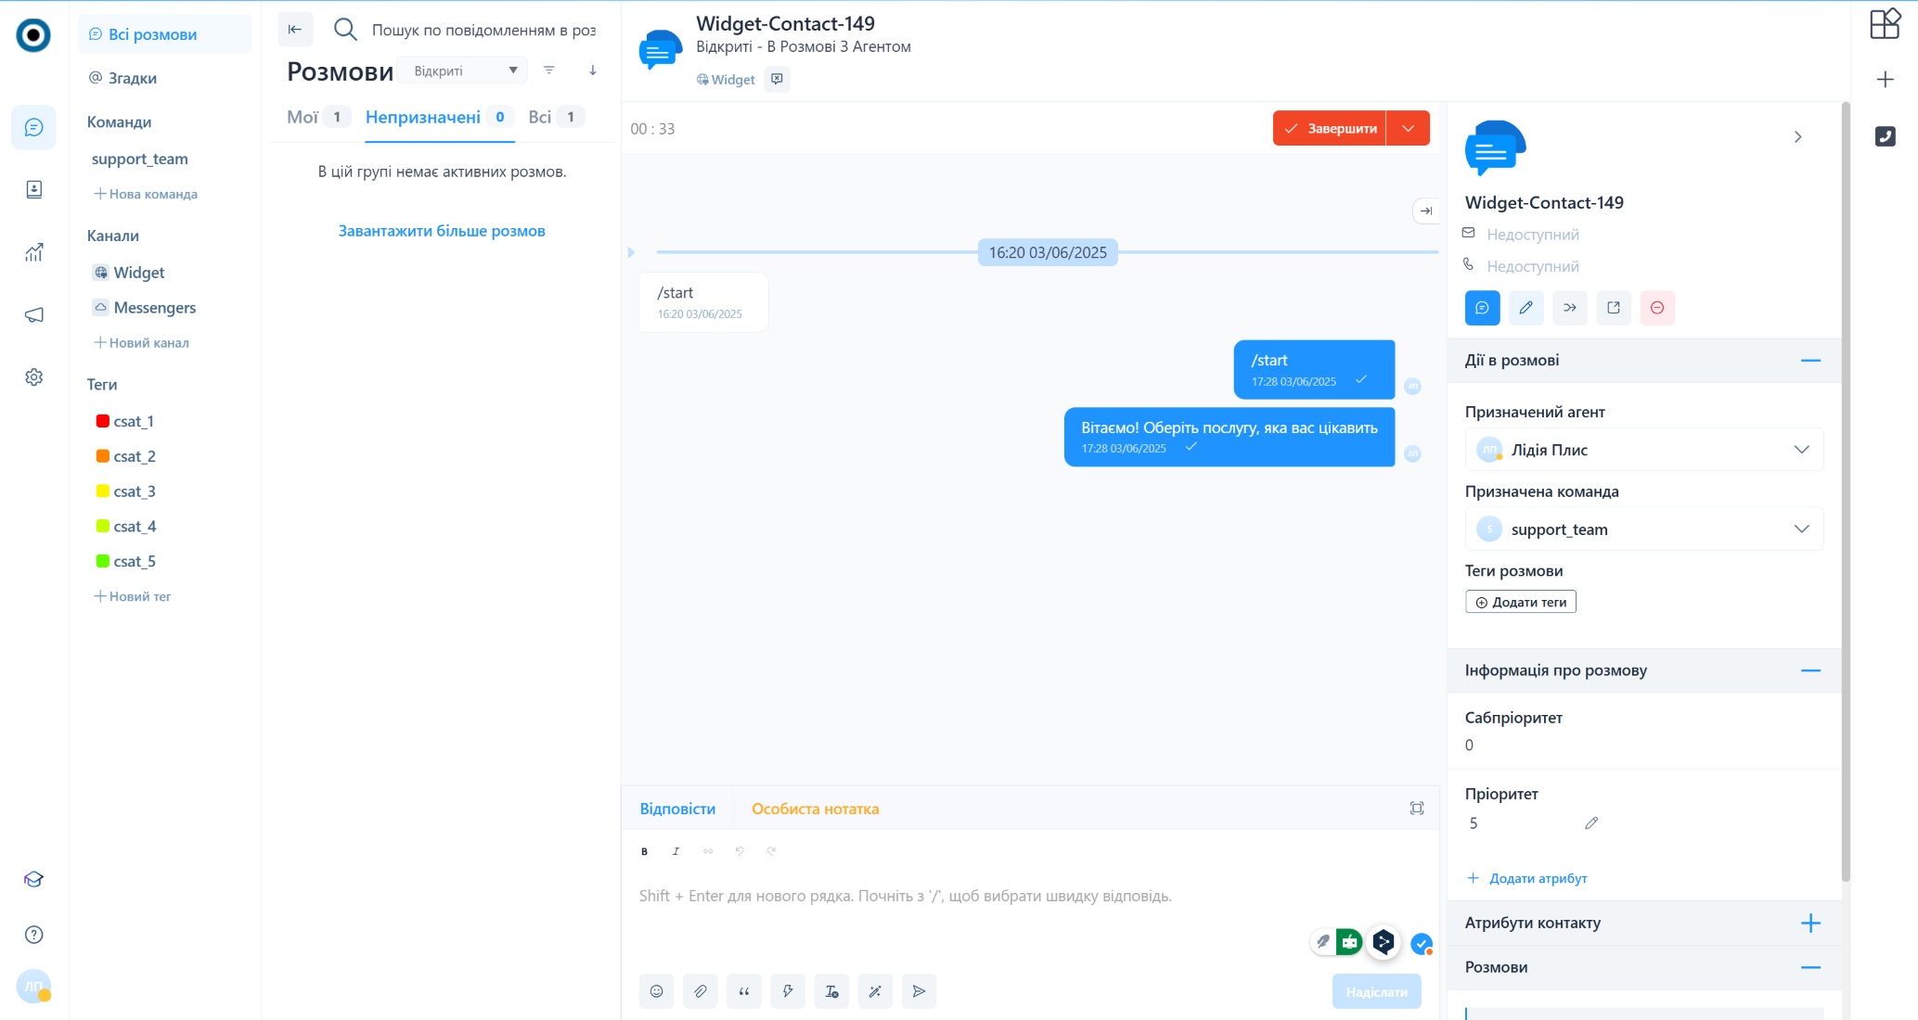Click the block contact red icon
The image size is (1918, 1020).
[1657, 308]
